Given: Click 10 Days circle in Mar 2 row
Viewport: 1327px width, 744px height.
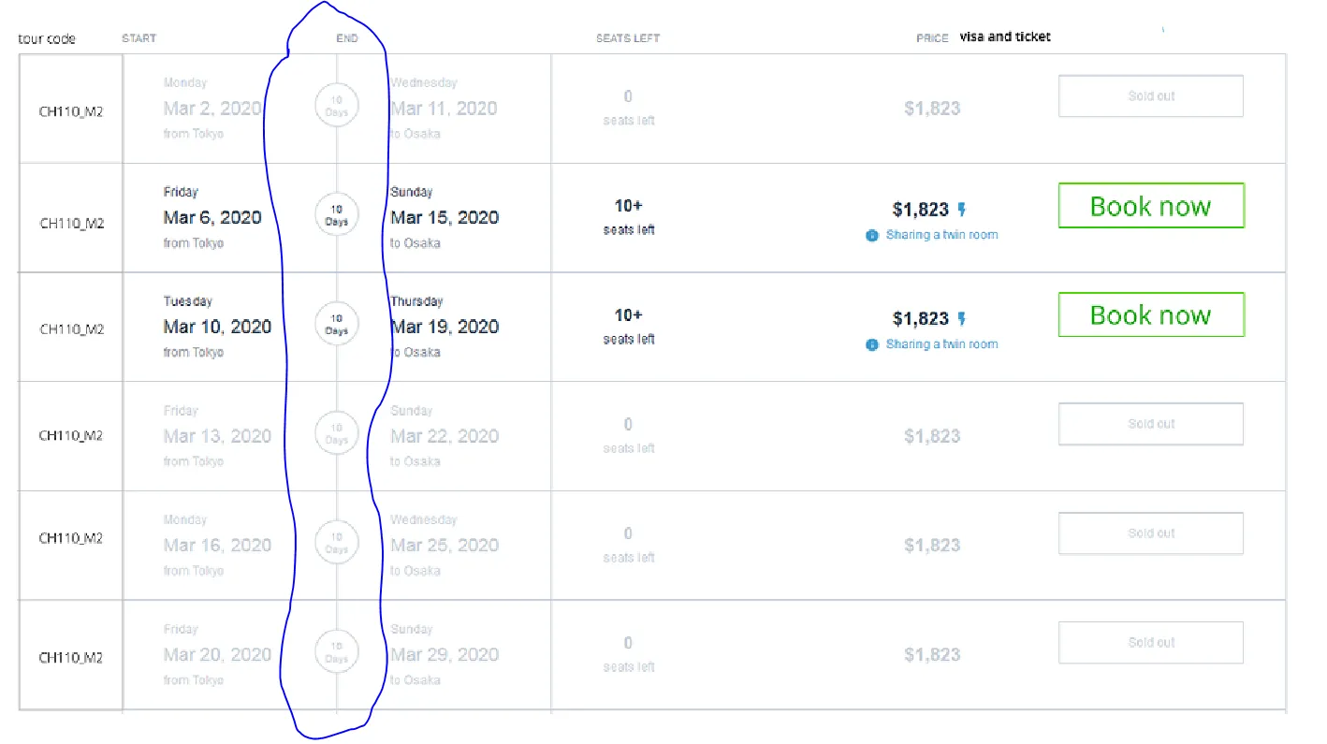Looking at the screenshot, I should click(x=337, y=106).
